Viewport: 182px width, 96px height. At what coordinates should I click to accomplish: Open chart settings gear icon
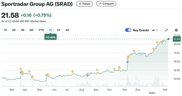(x=176, y=30)
